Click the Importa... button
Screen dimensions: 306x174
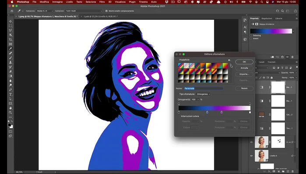tap(244, 74)
